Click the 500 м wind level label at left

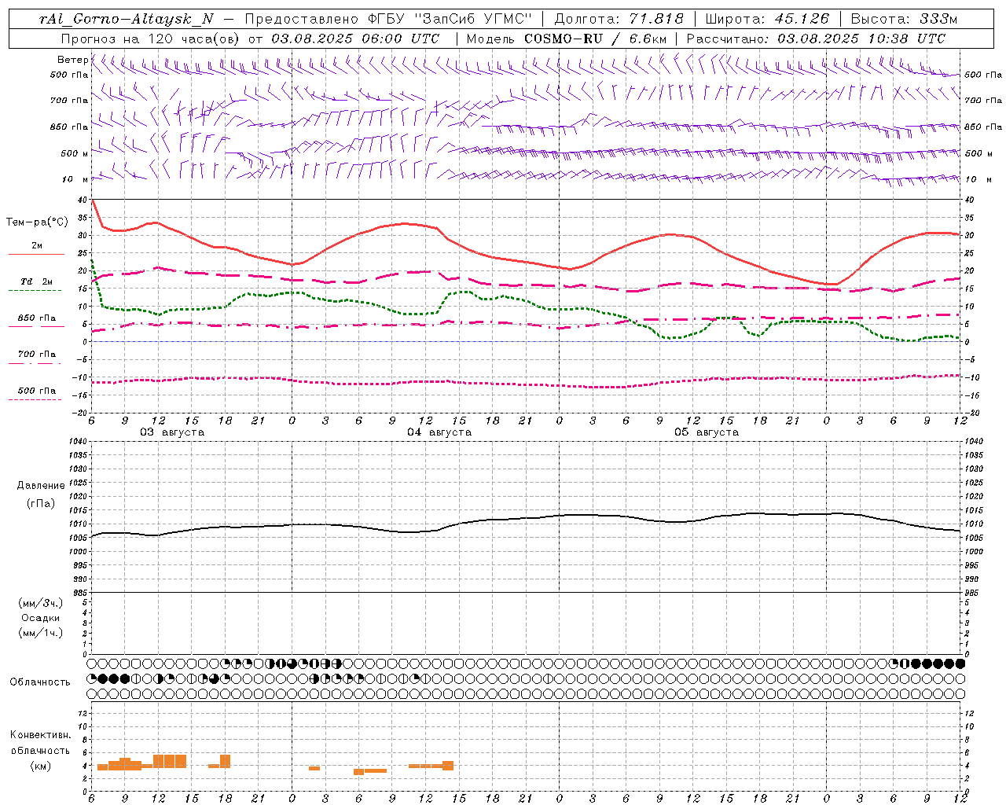click(75, 153)
